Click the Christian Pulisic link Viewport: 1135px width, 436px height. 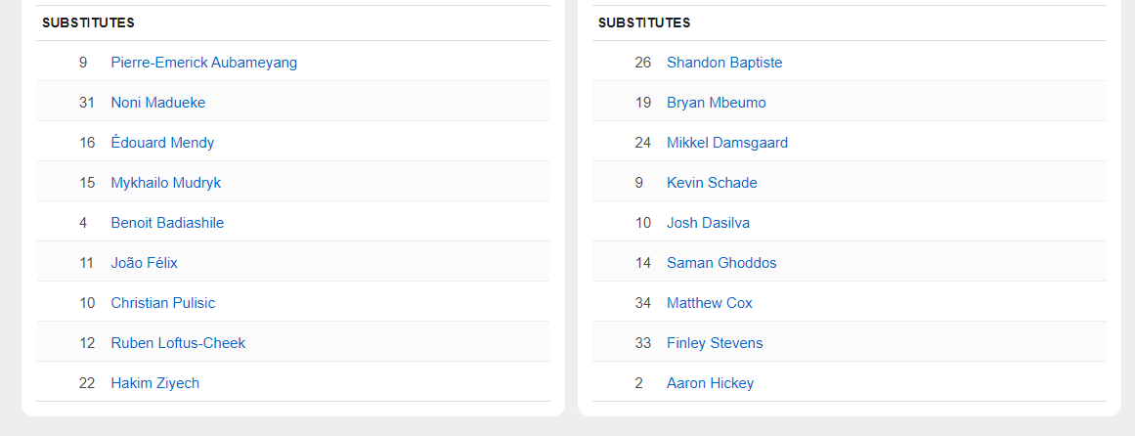point(162,303)
